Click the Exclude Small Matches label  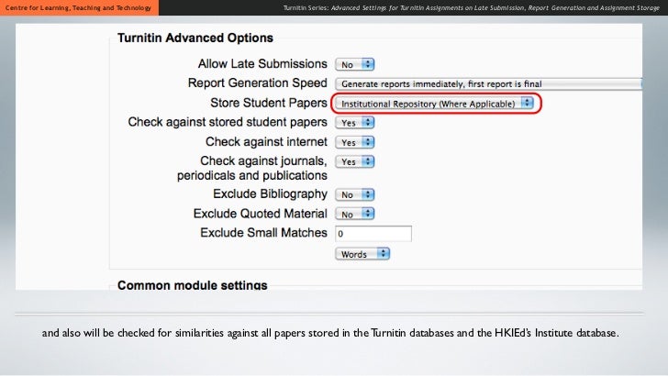(263, 233)
